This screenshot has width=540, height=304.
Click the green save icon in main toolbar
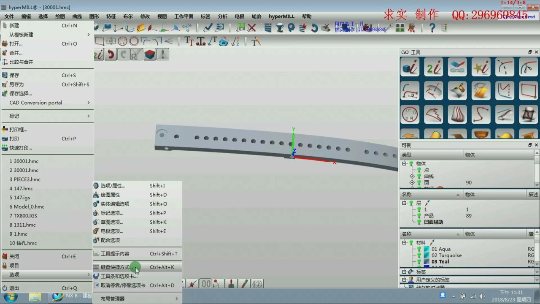(240, 28)
